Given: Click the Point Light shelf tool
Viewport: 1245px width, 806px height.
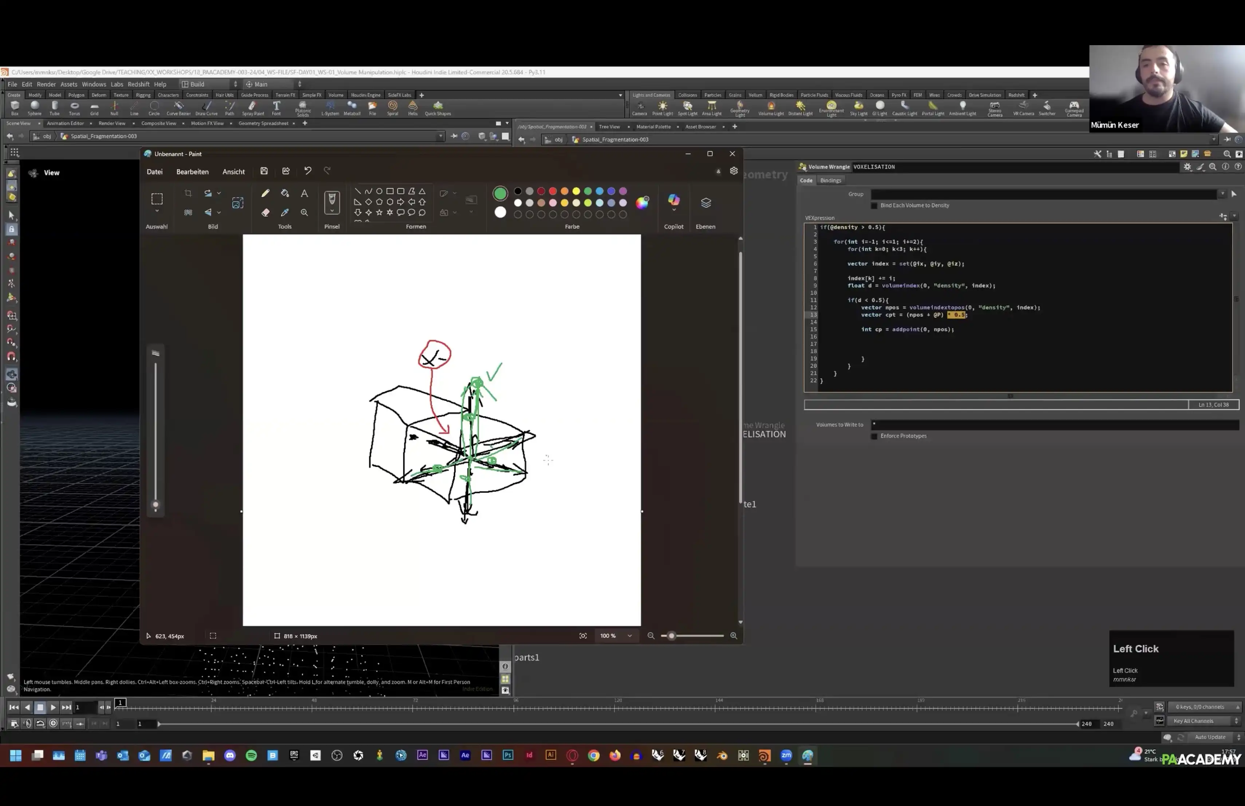Looking at the screenshot, I should tap(662, 108).
